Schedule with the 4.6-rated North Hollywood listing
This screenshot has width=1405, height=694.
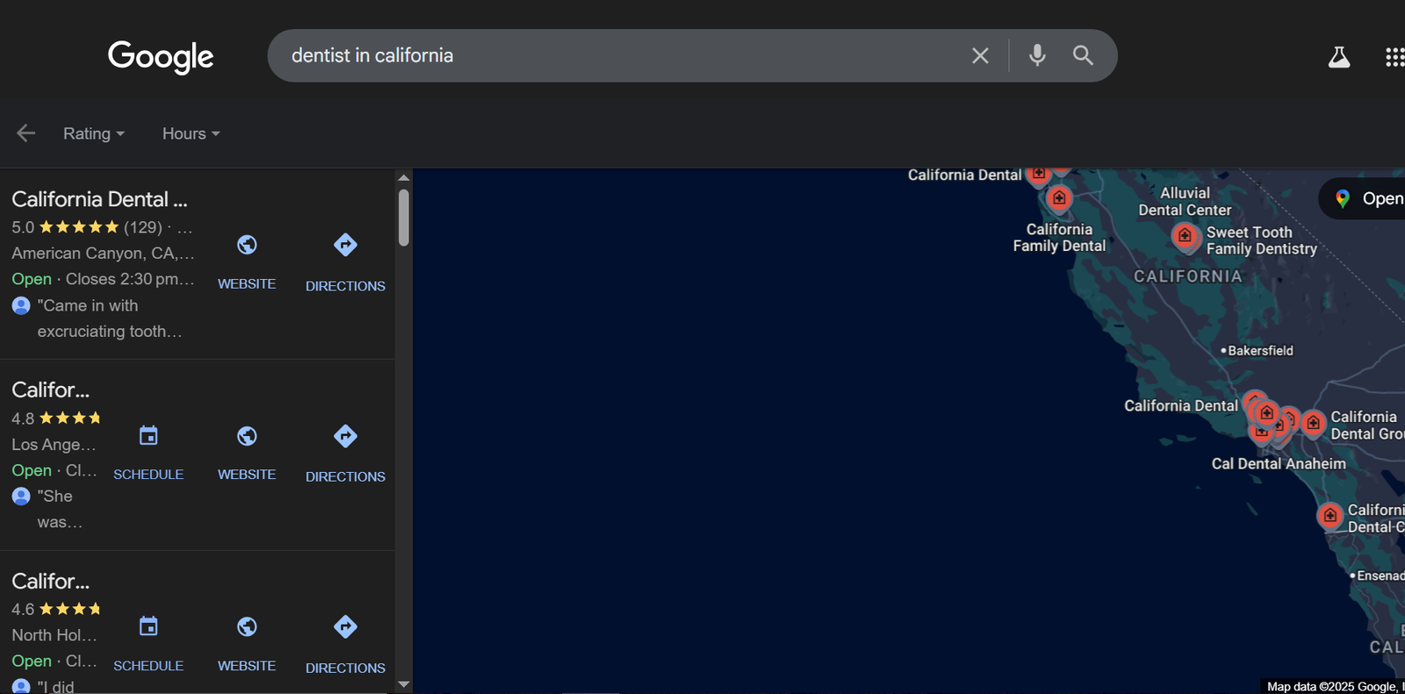[x=148, y=643]
